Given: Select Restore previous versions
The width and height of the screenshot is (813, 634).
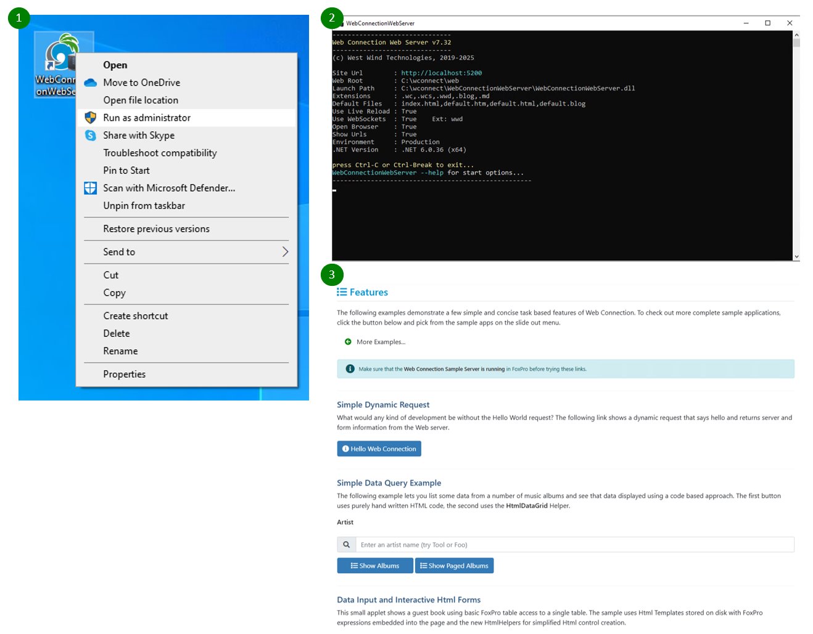Looking at the screenshot, I should [186, 229].
